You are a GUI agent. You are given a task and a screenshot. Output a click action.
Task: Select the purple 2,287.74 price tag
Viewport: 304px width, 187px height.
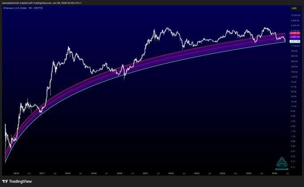(295, 37)
